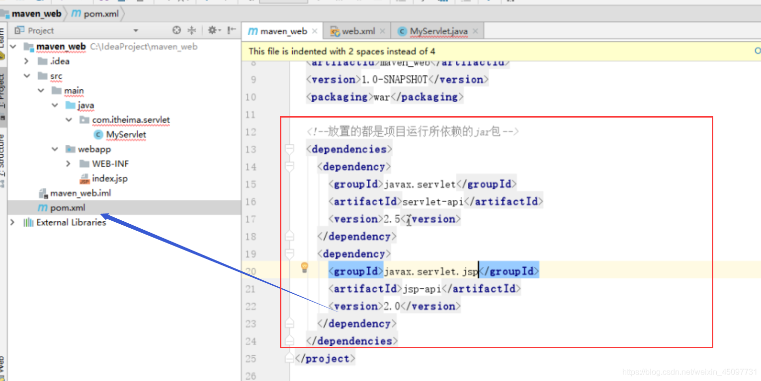Fold the second dependency at line 19
The height and width of the screenshot is (381, 761).
pyautogui.click(x=289, y=254)
